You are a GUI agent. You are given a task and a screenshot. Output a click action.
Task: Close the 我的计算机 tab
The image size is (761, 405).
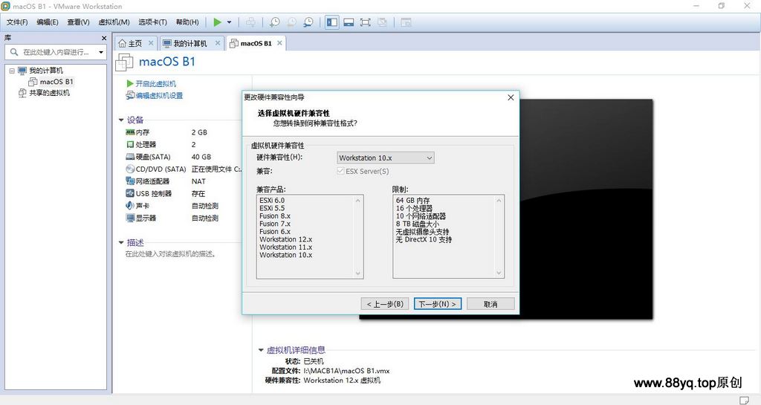(218, 43)
